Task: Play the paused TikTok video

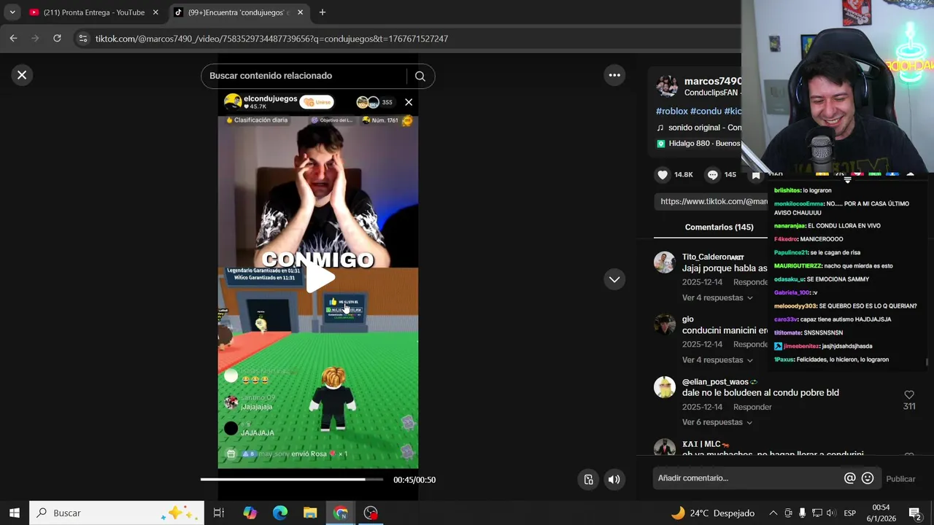Action: [319, 278]
